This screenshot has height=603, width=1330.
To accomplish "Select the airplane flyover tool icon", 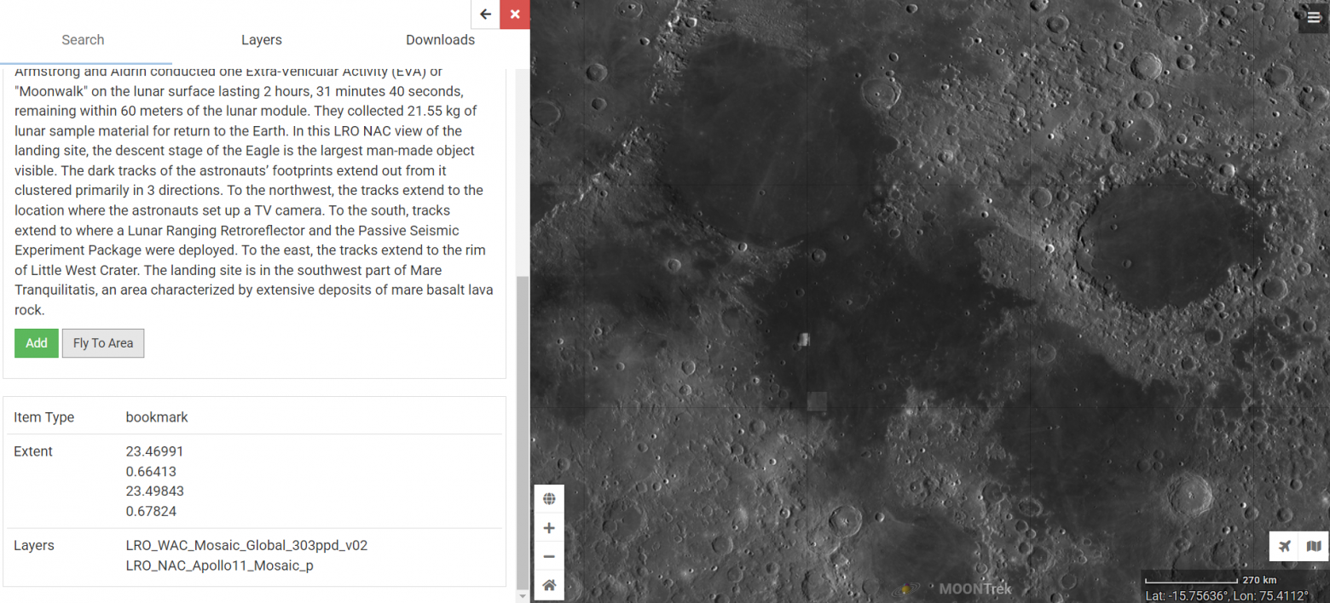I will (1285, 546).
